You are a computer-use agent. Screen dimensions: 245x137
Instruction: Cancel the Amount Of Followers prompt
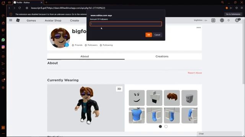[x=157, y=35]
